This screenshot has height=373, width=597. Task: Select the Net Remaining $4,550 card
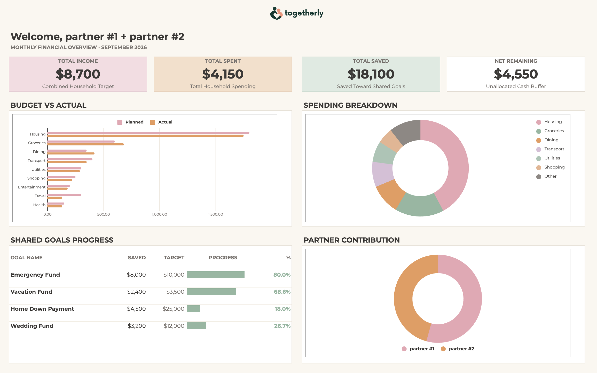[516, 74]
